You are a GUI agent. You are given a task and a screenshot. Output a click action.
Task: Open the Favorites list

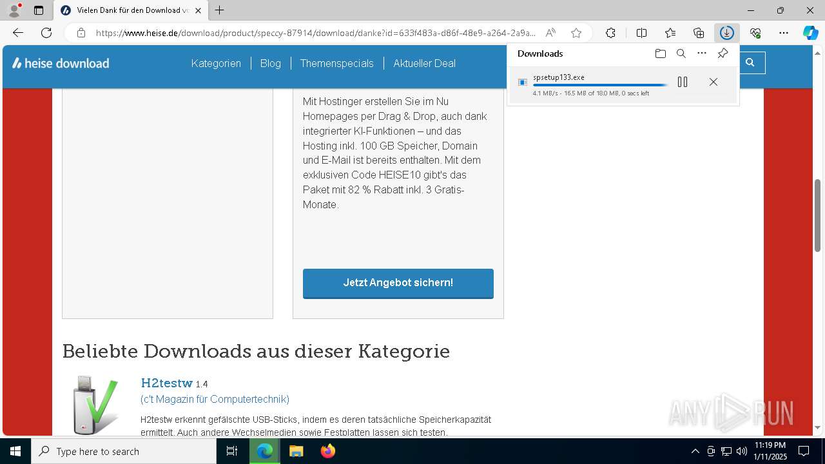[x=670, y=33]
